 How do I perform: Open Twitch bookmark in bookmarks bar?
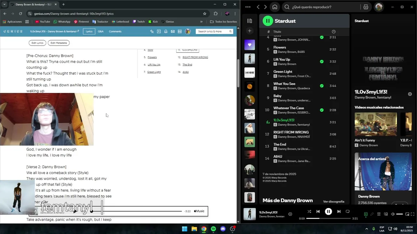click(139, 22)
